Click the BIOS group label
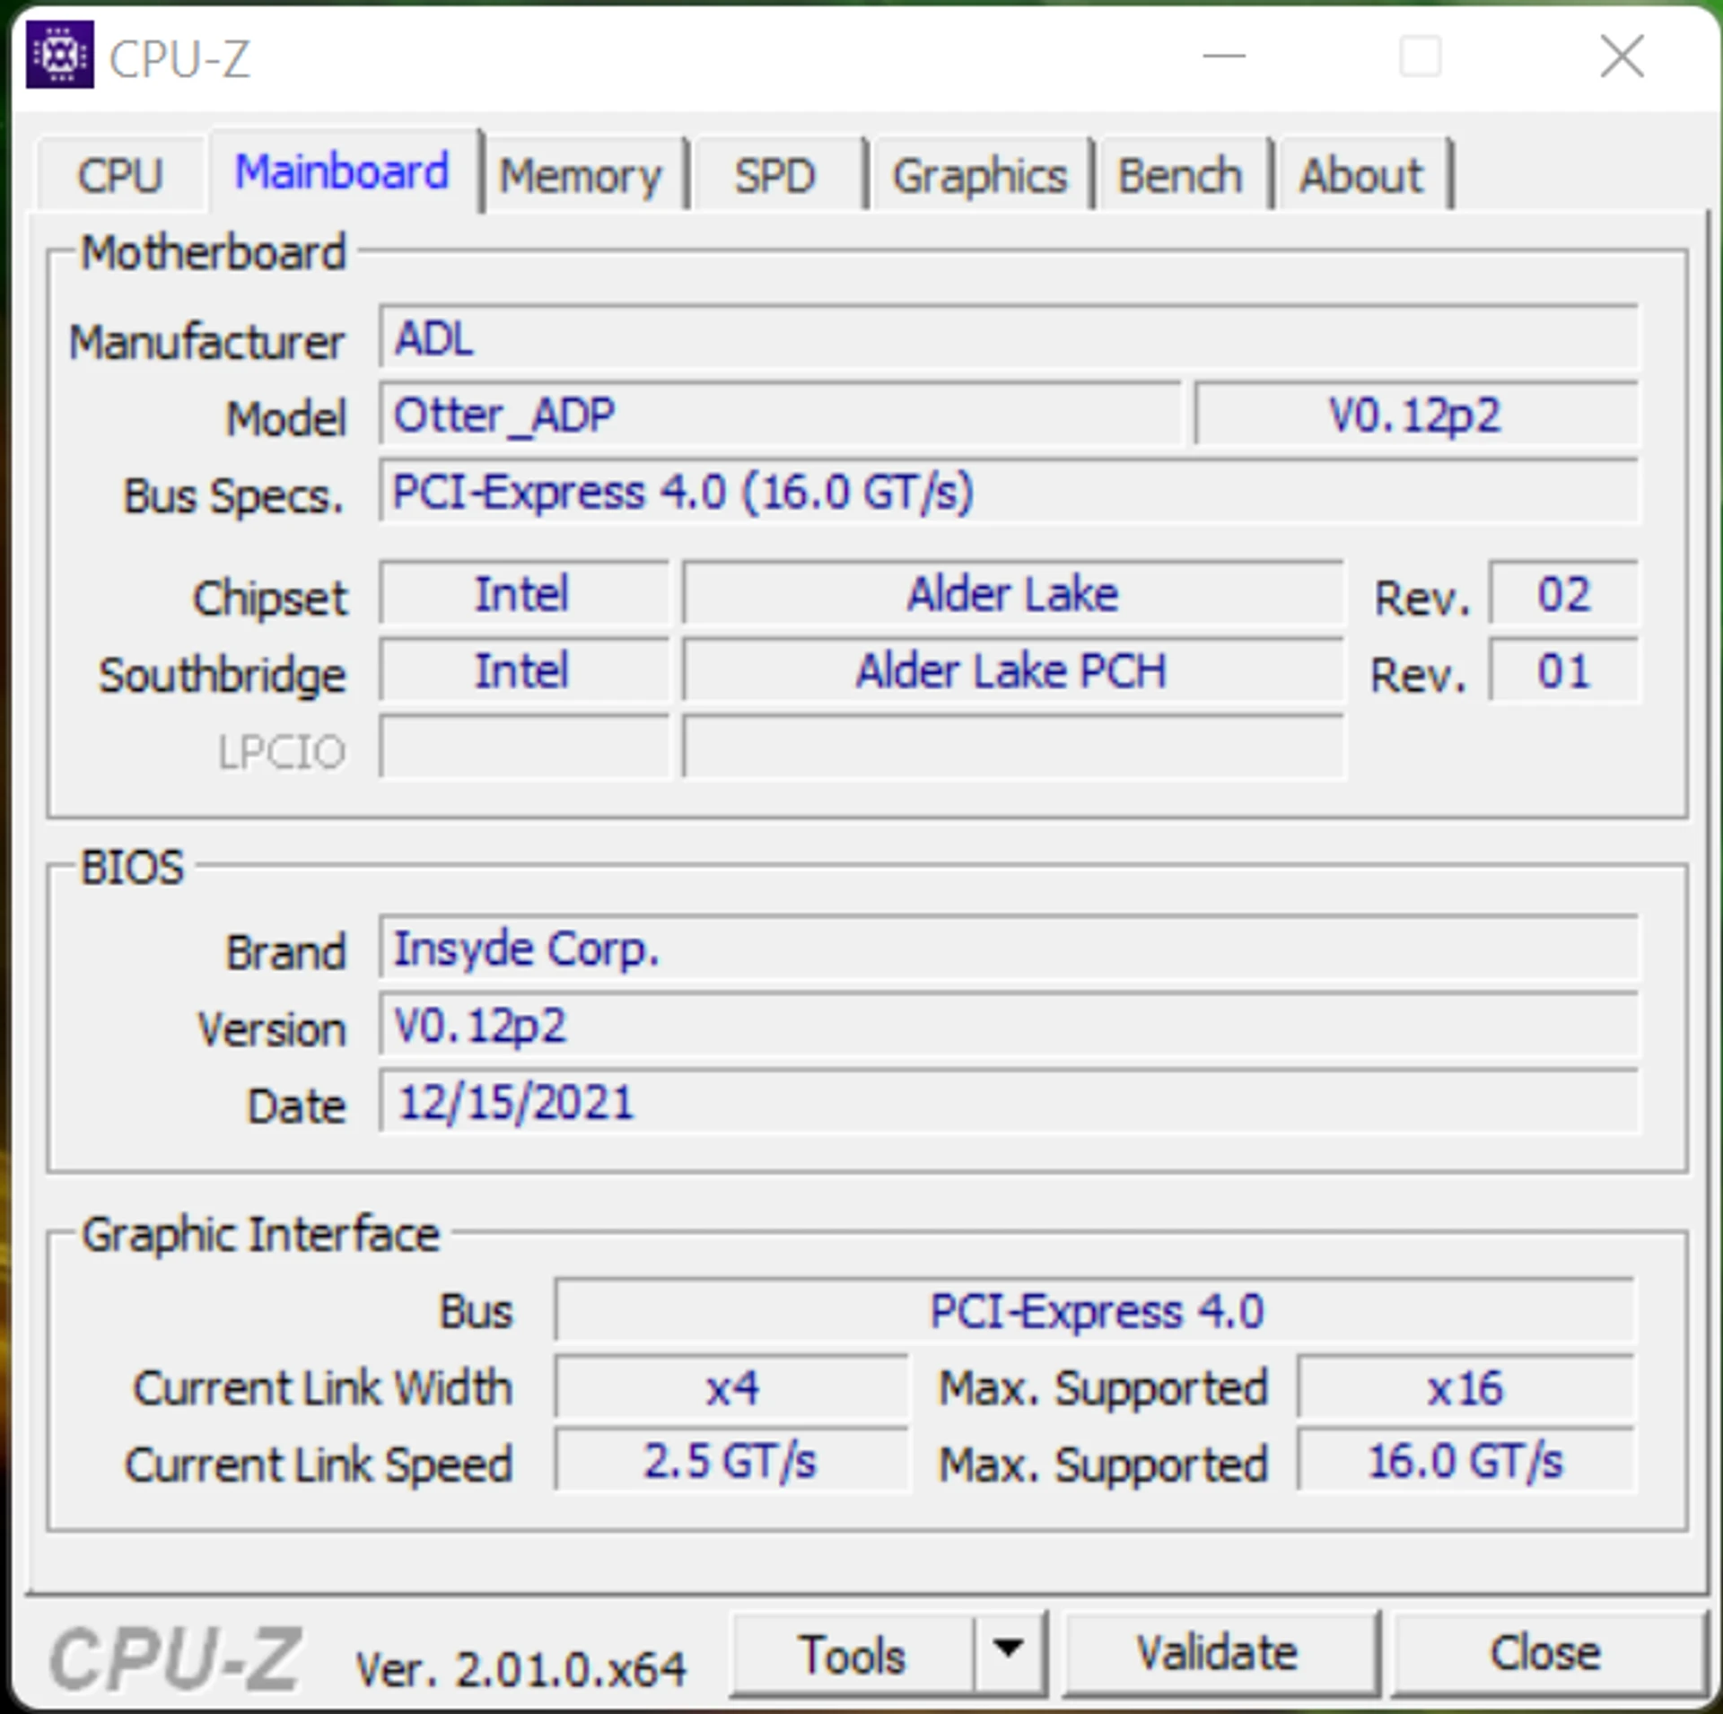Image resolution: width=1723 pixels, height=1714 pixels. click(x=132, y=867)
